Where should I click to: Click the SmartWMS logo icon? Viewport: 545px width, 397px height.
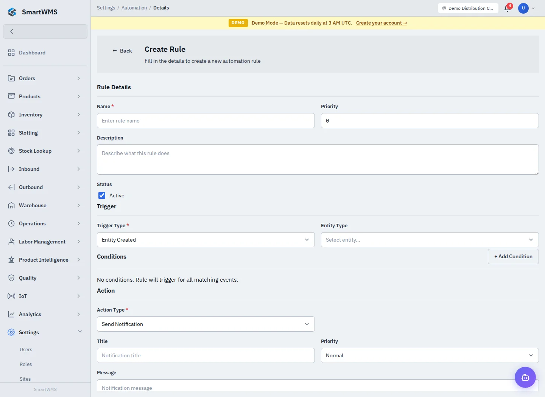(x=12, y=12)
